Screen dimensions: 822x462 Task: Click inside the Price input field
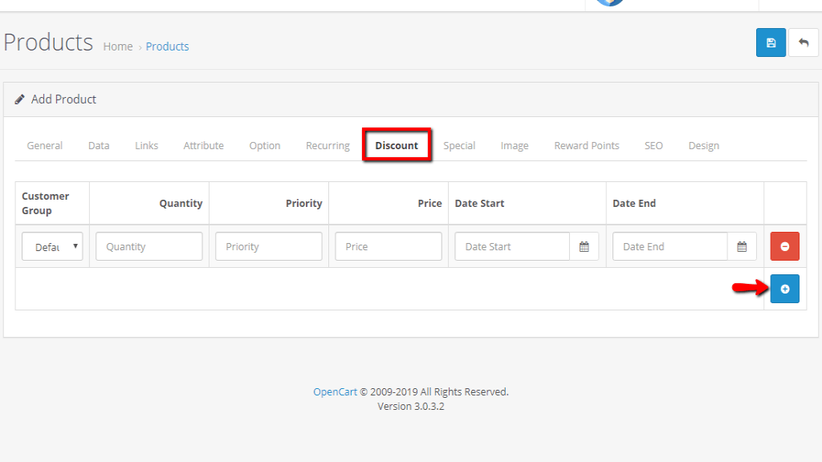388,246
